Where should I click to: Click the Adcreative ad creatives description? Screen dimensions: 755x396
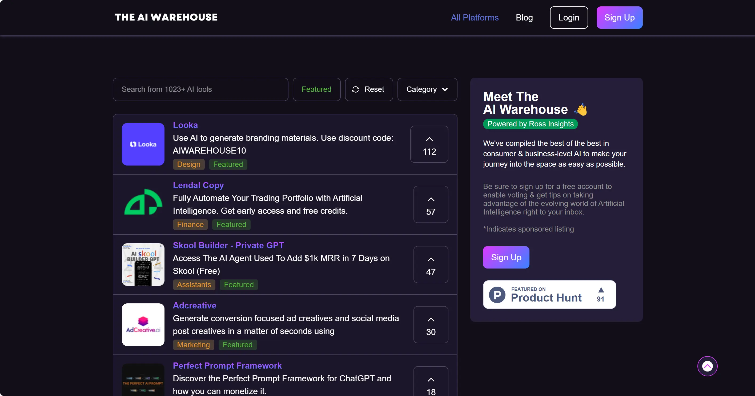coord(286,325)
